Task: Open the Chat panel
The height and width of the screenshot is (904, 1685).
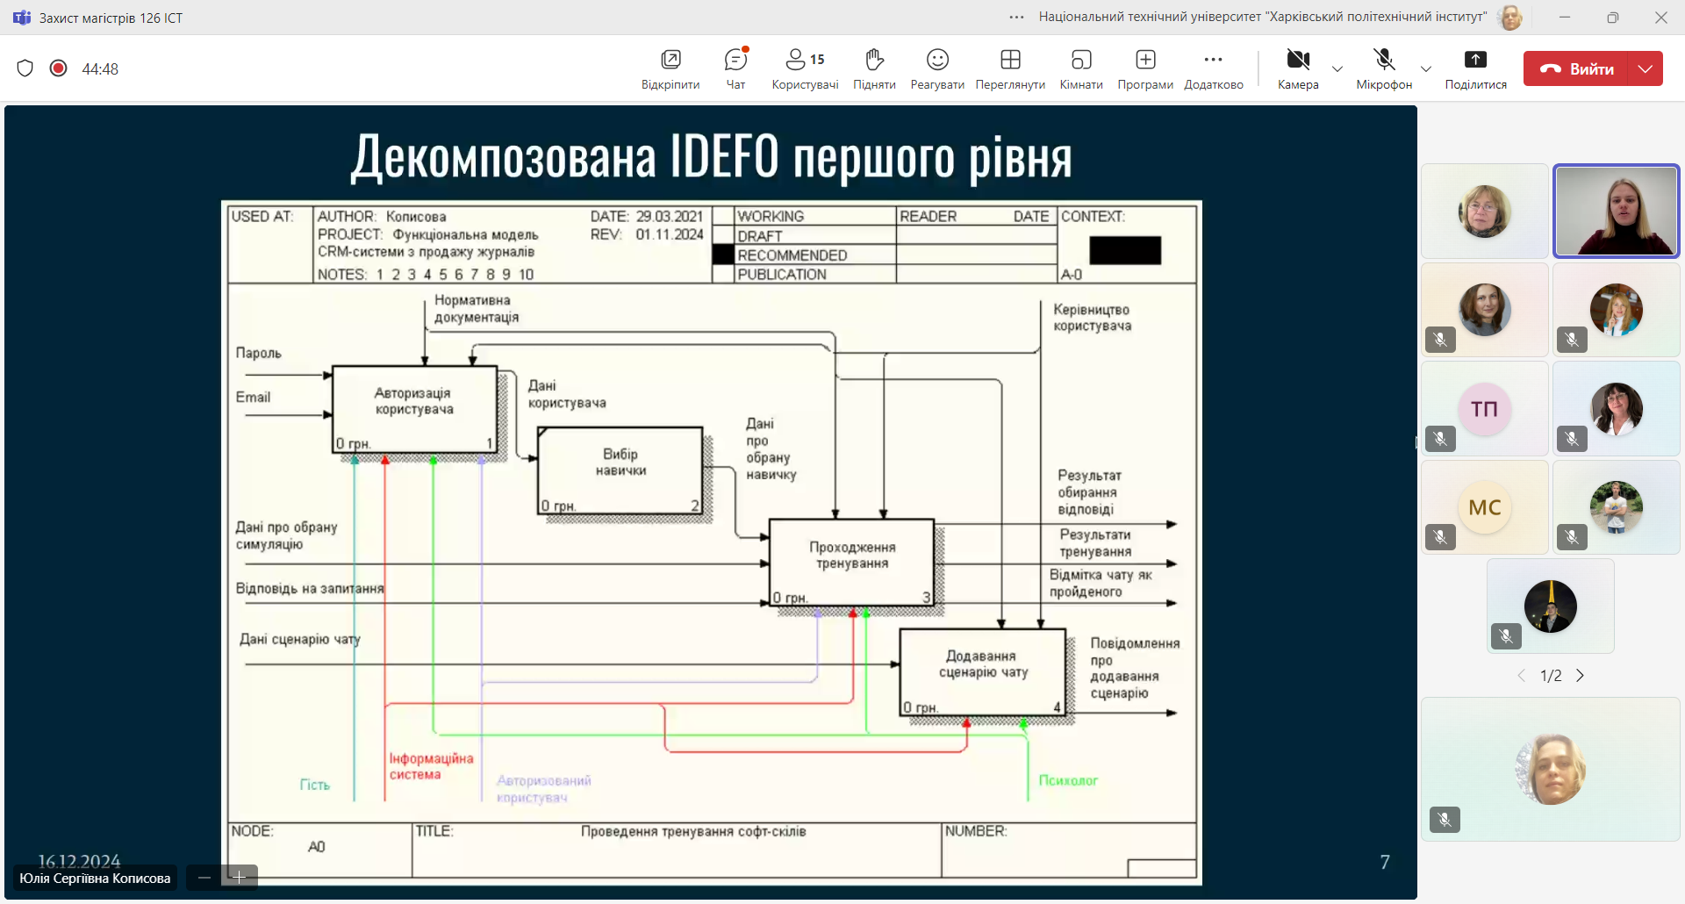Action: [x=735, y=68]
